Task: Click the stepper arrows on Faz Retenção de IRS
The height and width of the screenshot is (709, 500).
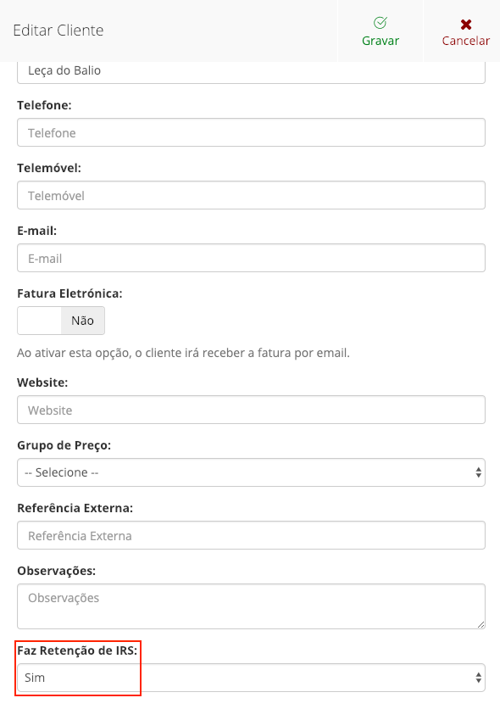Action: (477, 677)
